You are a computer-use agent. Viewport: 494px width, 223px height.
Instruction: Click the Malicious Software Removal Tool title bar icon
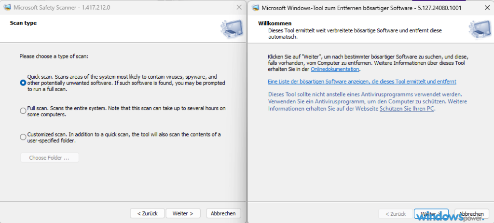pos(256,8)
